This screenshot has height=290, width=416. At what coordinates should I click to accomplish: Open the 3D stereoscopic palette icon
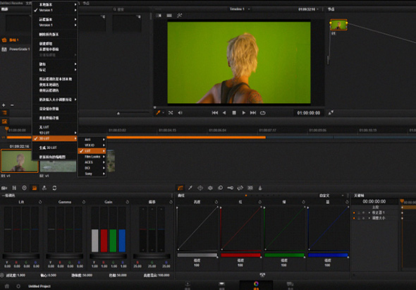click(250, 188)
